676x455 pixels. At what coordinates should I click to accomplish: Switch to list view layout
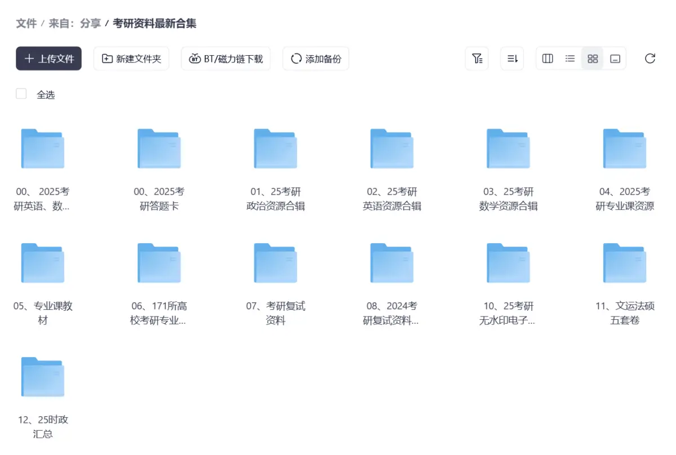[570, 59]
